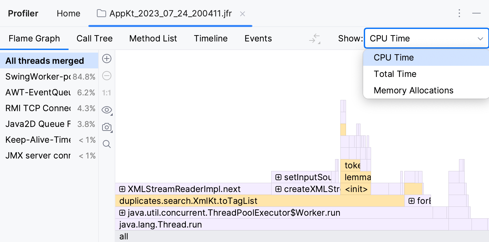Open the kebab menu in title bar
Screen dimensions: 489x242
[459, 13]
